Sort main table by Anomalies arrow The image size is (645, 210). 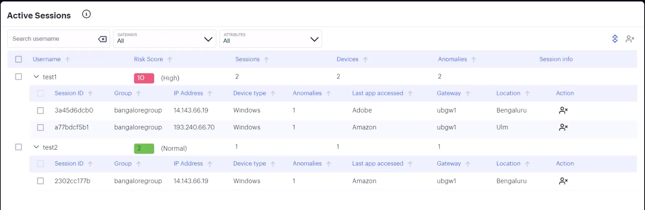(x=473, y=59)
